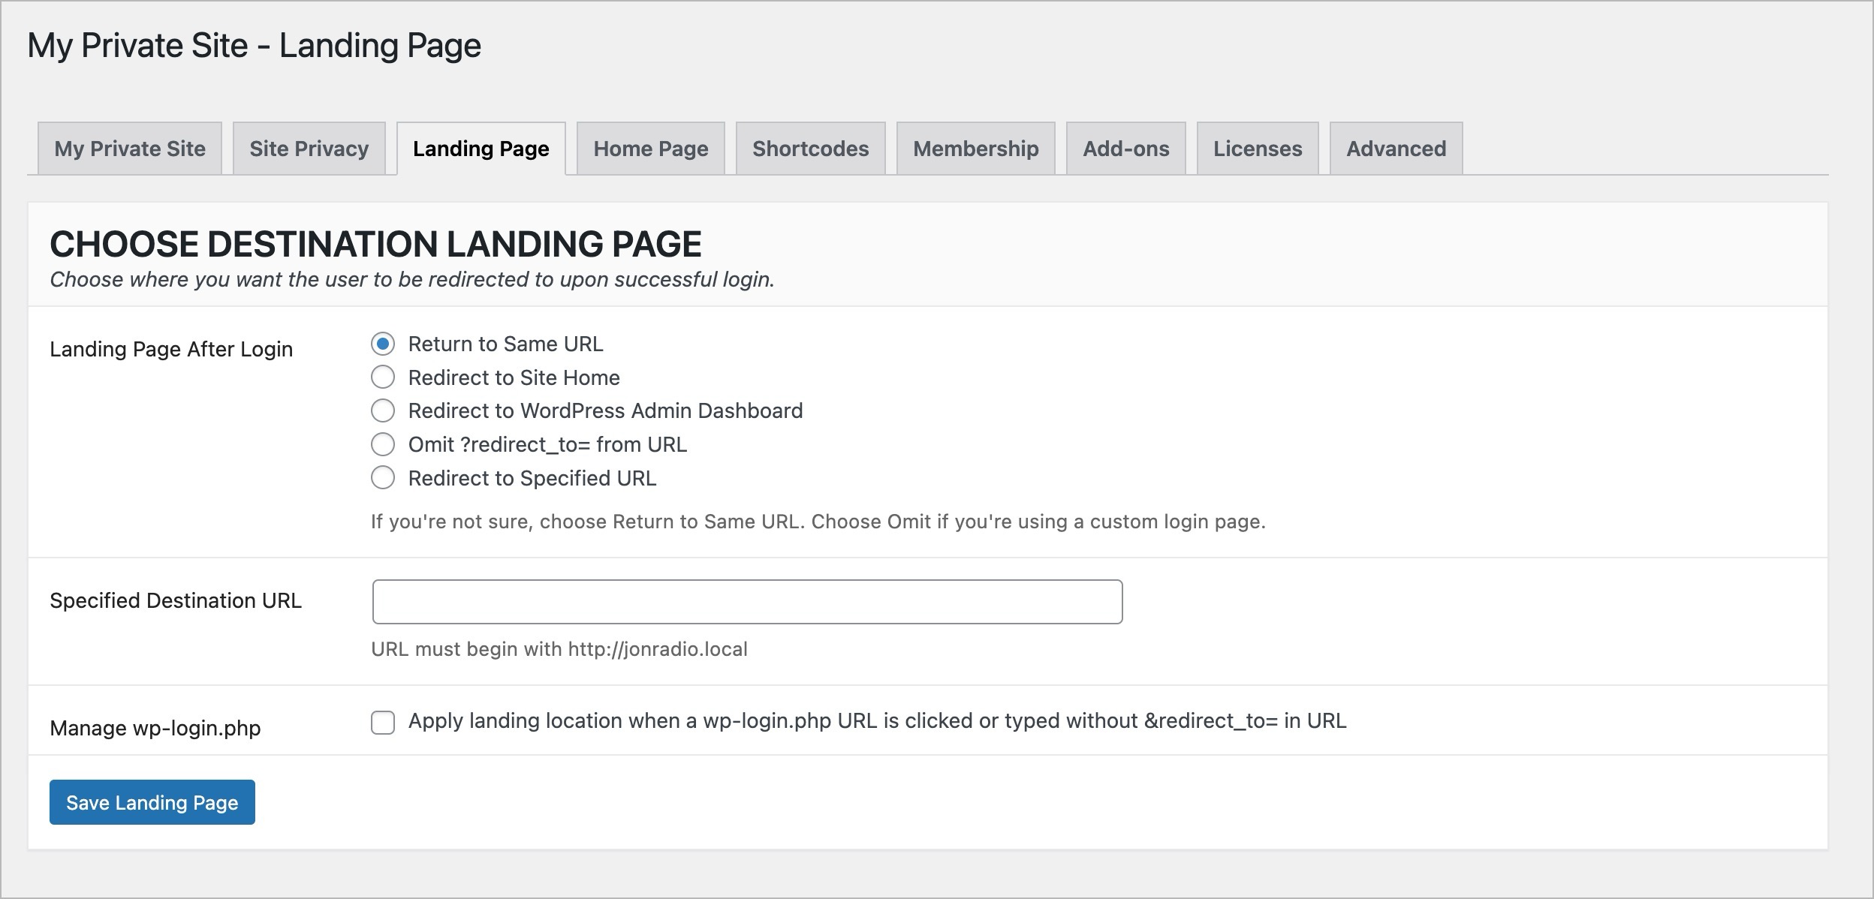Click the Manage wp-login.php label
Screen dimensions: 1874x899
[154, 726]
